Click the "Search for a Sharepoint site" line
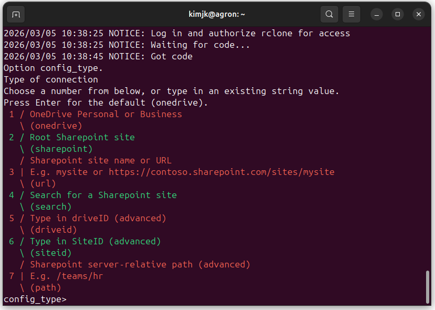The height and width of the screenshot is (310, 435). point(103,195)
